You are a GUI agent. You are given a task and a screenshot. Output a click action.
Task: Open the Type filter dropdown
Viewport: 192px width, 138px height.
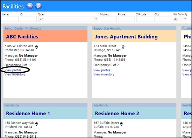click(x=68, y=19)
